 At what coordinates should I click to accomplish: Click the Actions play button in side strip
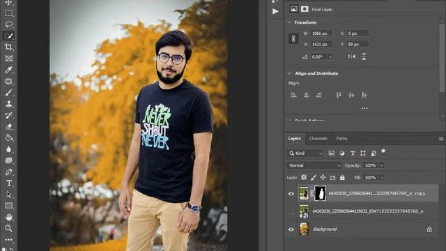coord(275,11)
